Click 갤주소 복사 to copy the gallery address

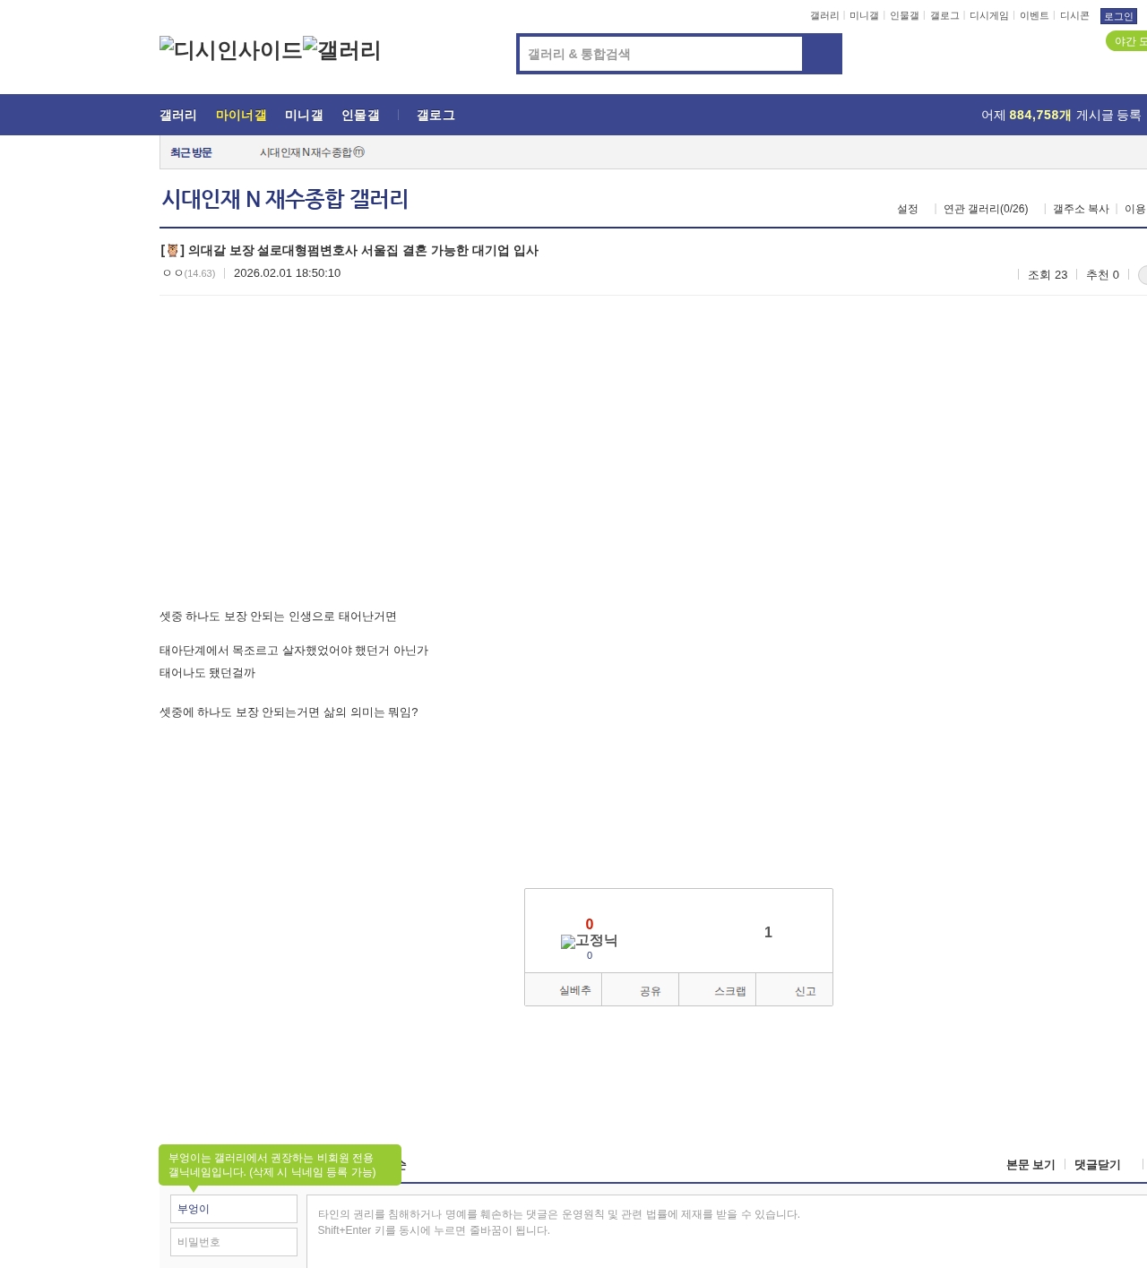click(1081, 209)
